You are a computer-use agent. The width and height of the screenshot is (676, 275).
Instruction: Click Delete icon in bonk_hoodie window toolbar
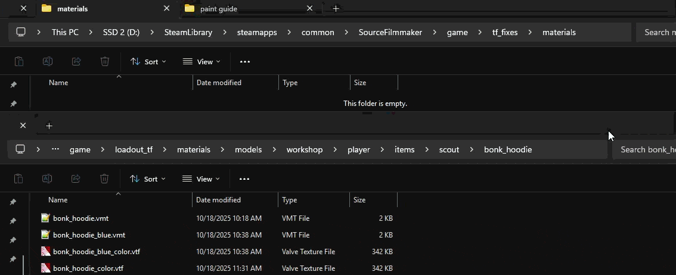[104, 179]
